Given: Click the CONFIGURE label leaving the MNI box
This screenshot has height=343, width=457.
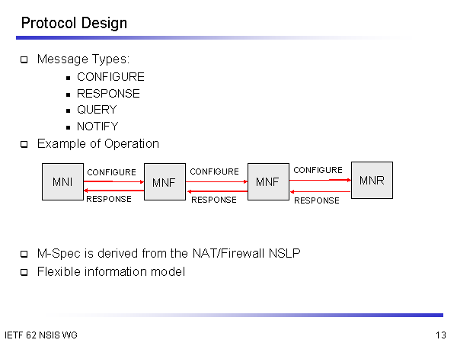Looking at the screenshot, I should 111,172.
